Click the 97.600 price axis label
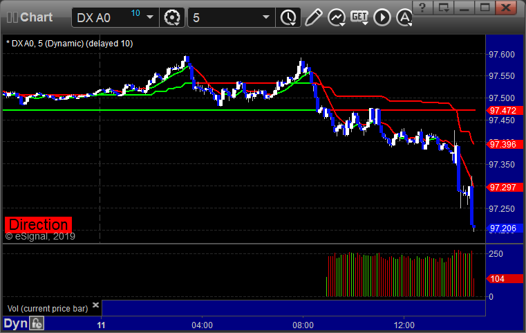The height and width of the screenshot is (333, 526). (x=502, y=55)
